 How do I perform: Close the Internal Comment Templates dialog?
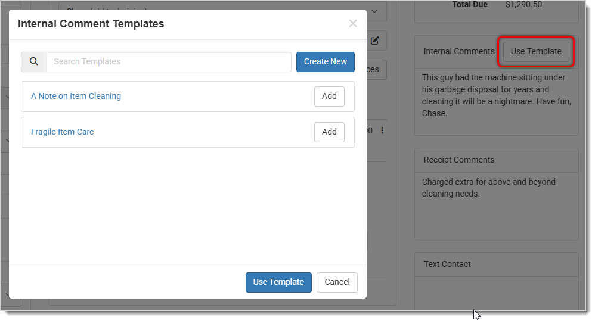pyautogui.click(x=353, y=24)
